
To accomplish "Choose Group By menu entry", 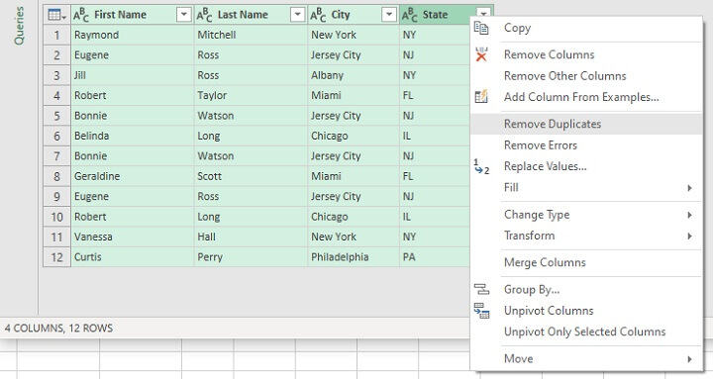I will [x=586, y=290].
